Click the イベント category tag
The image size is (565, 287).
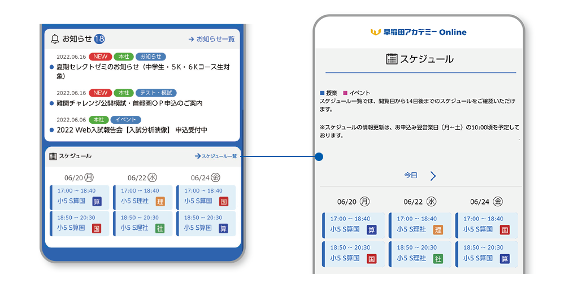pos(126,120)
